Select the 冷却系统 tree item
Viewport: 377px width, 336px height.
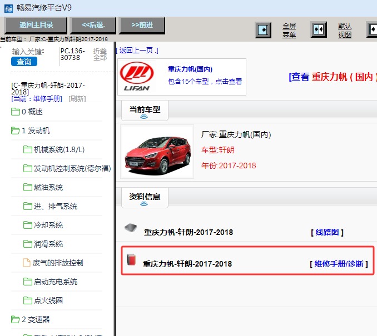[48, 225]
